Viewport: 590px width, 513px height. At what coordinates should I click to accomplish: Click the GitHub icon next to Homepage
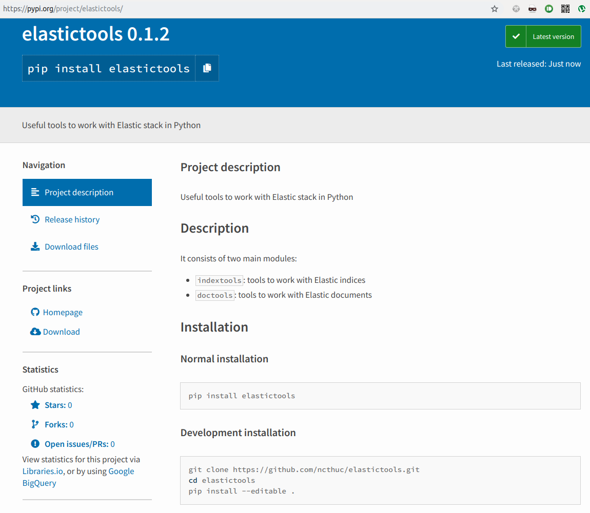click(35, 312)
